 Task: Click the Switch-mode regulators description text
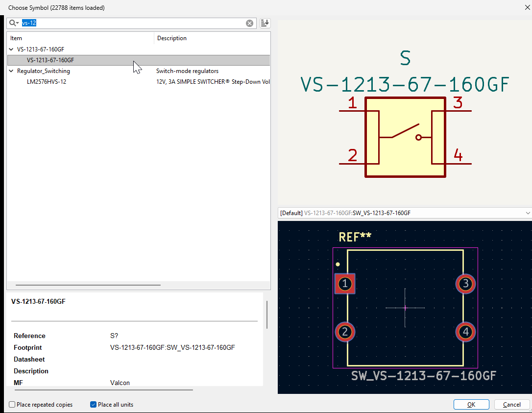click(187, 71)
